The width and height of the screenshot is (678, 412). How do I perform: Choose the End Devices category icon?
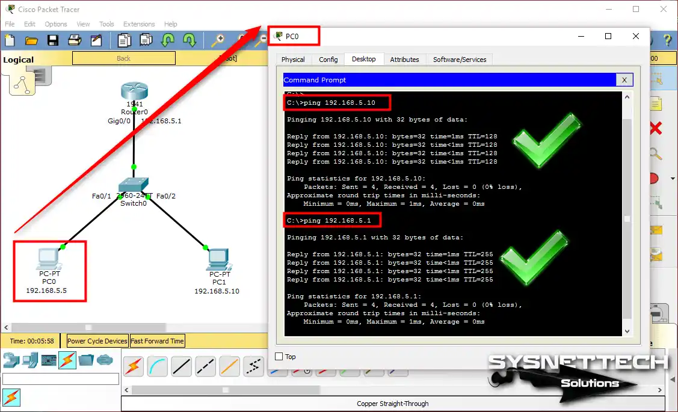[29, 360]
